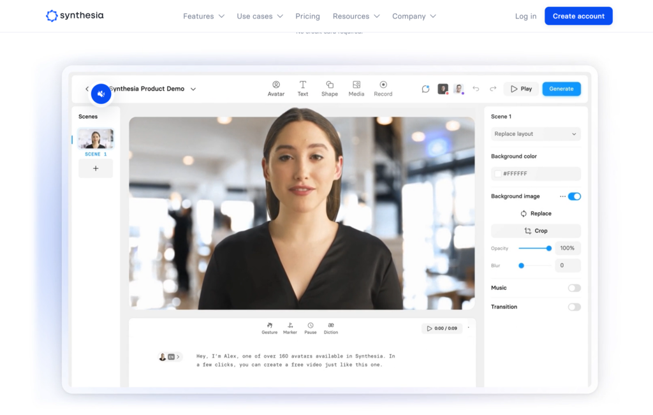The image size is (653, 415).
Task: Open the Use cases menu
Action: click(260, 16)
